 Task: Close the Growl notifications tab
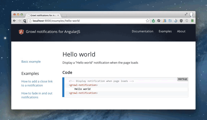coord(58,15)
